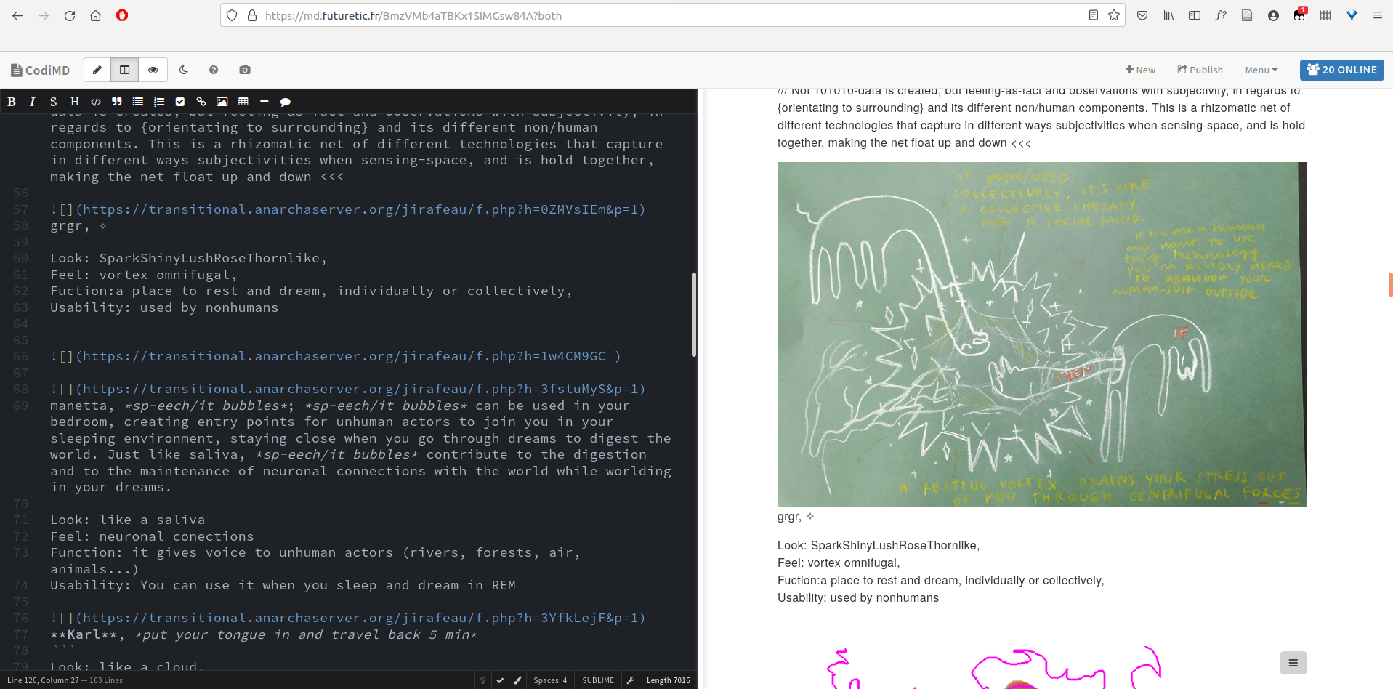1393x689 pixels.
Task: Go to browser home page
Action: coord(96,15)
